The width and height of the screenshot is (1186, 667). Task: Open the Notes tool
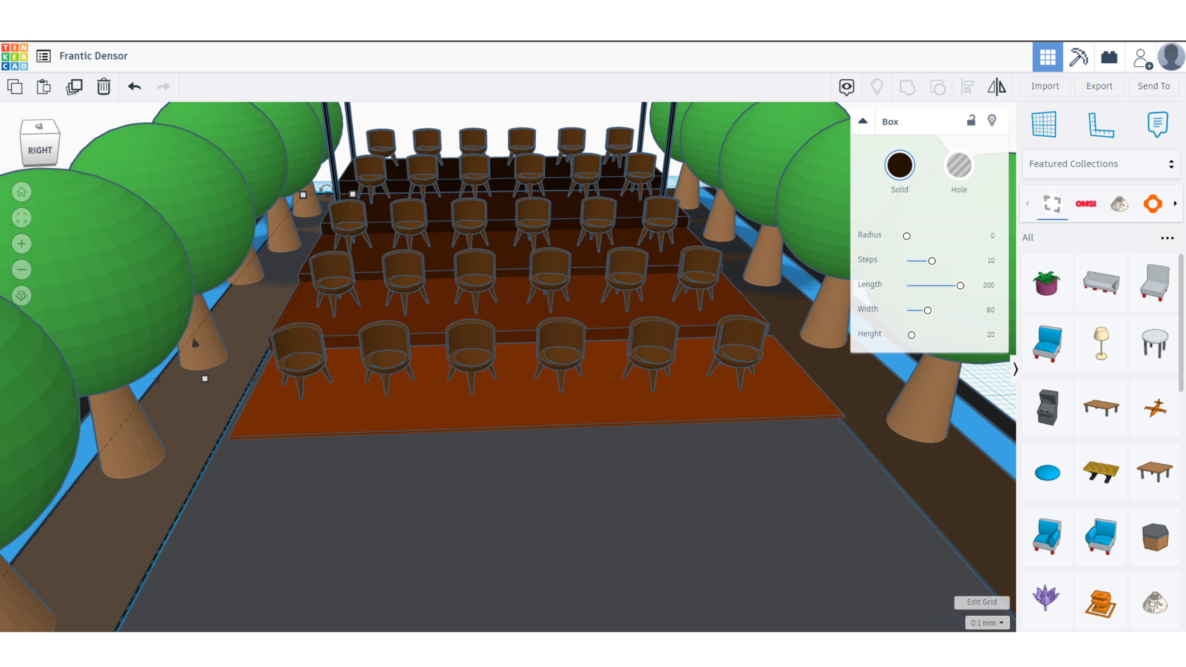coord(1158,124)
